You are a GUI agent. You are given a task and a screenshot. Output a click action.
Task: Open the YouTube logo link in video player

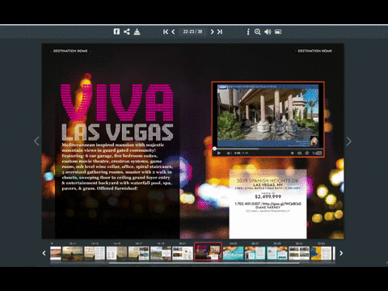click(317, 153)
